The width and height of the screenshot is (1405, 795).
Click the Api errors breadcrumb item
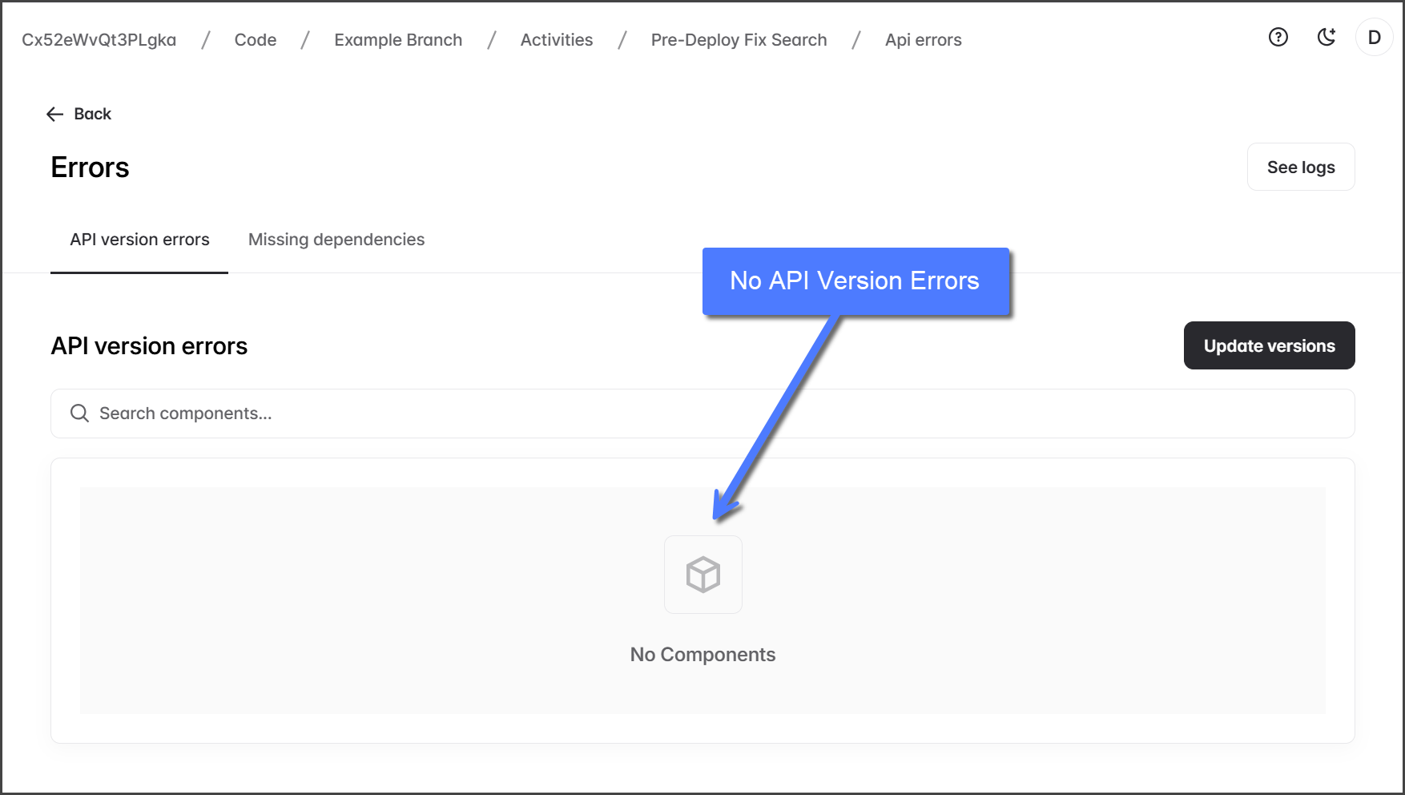point(923,40)
